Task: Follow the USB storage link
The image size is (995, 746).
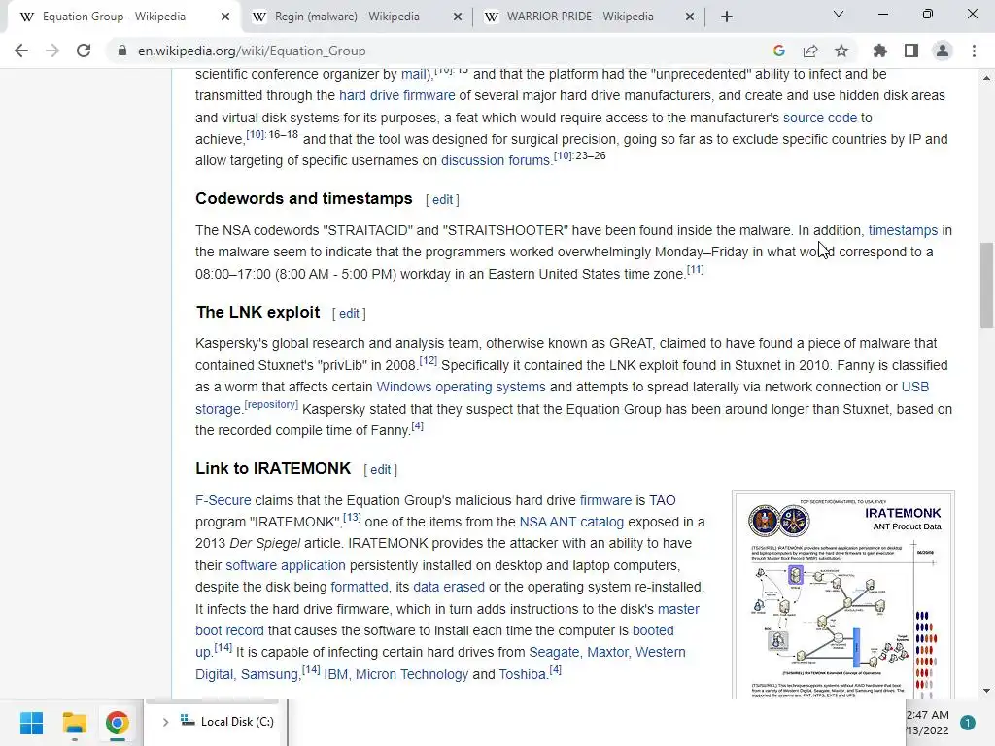Action: (x=914, y=387)
